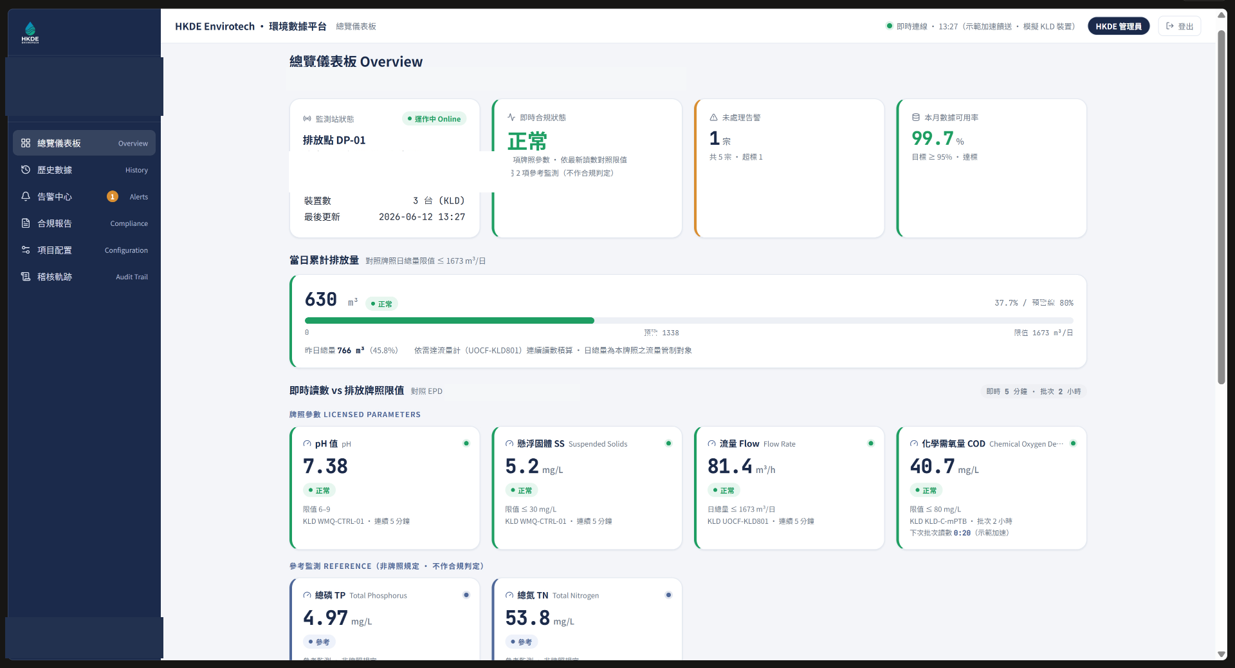Viewport: 1235px width, 668px height.
Task: Click the Audit Trail icon in sidebar
Action: [x=26, y=277]
